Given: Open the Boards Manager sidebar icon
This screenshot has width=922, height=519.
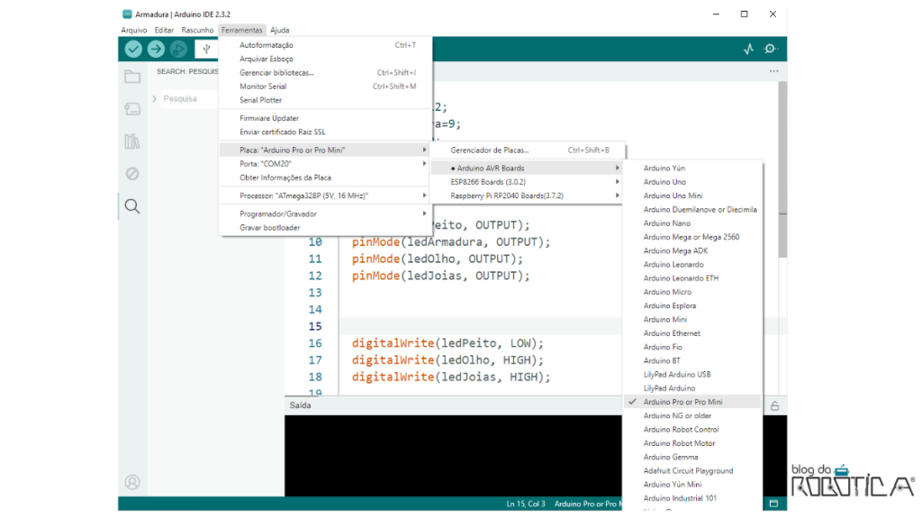Looking at the screenshot, I should coord(132,108).
